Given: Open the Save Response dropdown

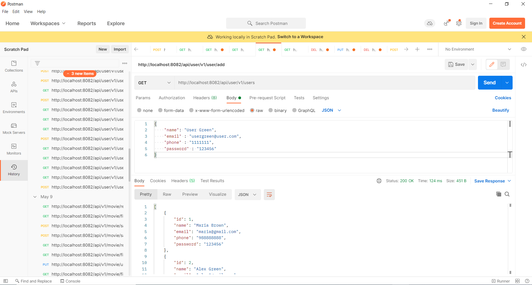Looking at the screenshot, I should pos(492,181).
